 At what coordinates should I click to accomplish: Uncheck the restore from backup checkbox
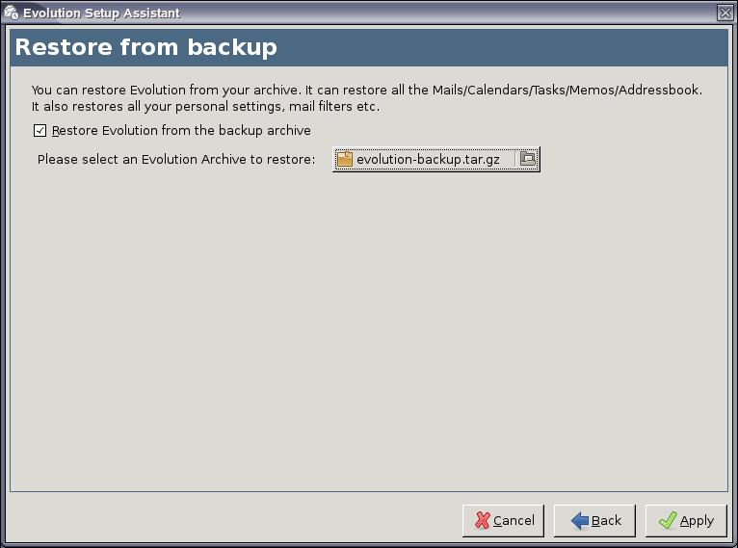pyautogui.click(x=40, y=130)
